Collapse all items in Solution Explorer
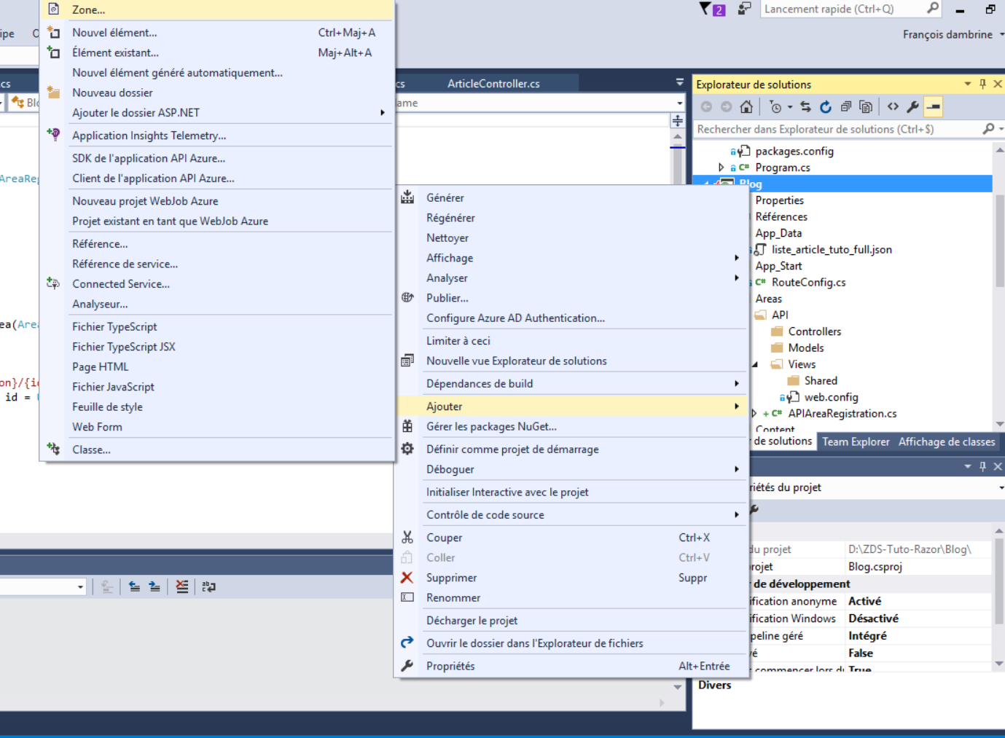Image resolution: width=1005 pixels, height=738 pixels. 845,107
